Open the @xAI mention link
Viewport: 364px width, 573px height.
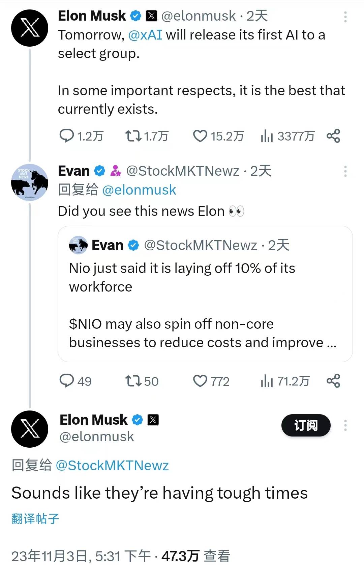coord(145,35)
